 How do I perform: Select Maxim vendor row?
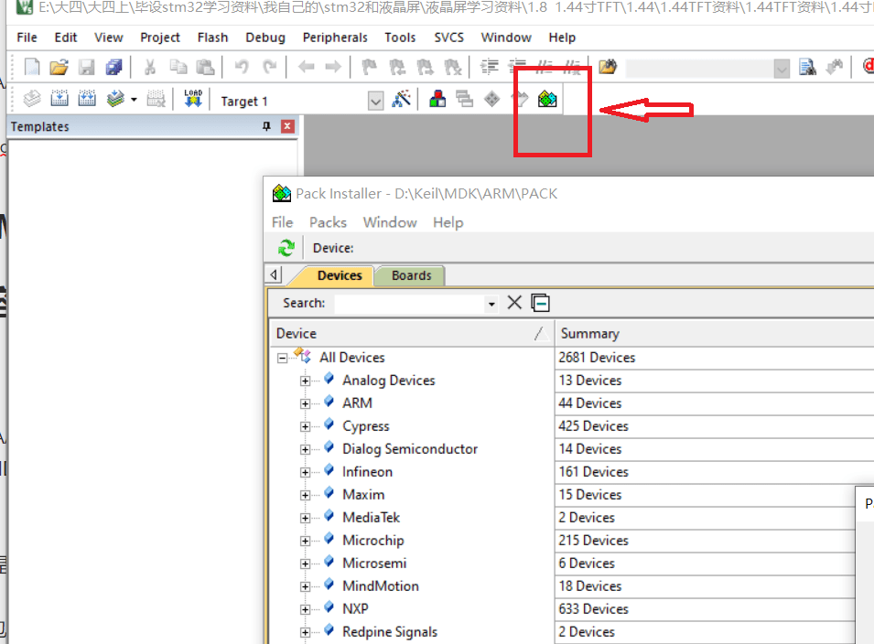click(363, 495)
